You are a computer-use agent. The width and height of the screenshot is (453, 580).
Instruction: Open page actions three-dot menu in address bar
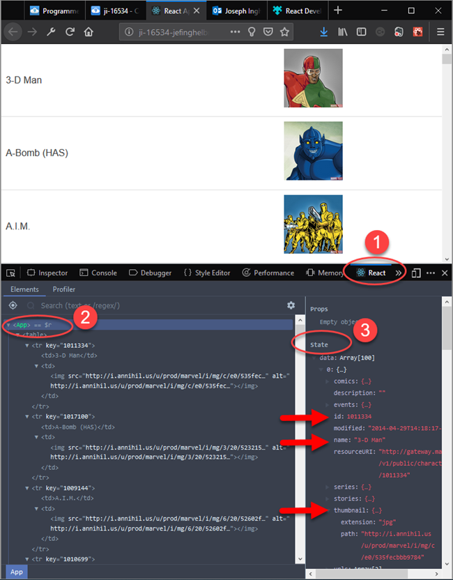click(235, 32)
